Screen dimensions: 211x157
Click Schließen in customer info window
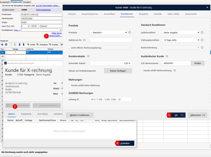pyautogui.click(x=125, y=143)
